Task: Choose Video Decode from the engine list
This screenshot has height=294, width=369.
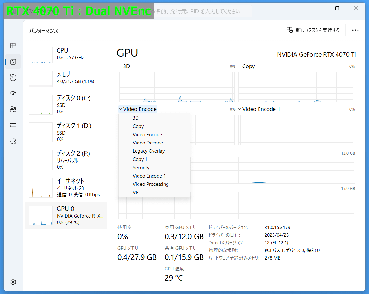Action: 154,143
